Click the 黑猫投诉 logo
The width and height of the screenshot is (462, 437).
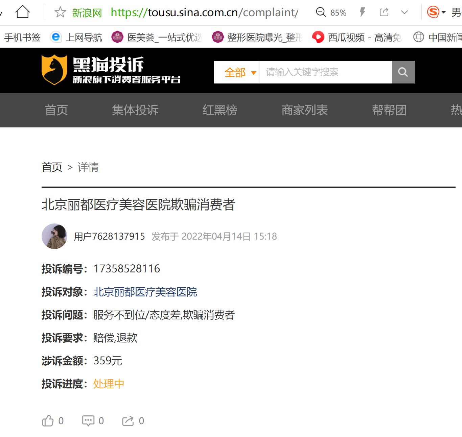coord(111,70)
